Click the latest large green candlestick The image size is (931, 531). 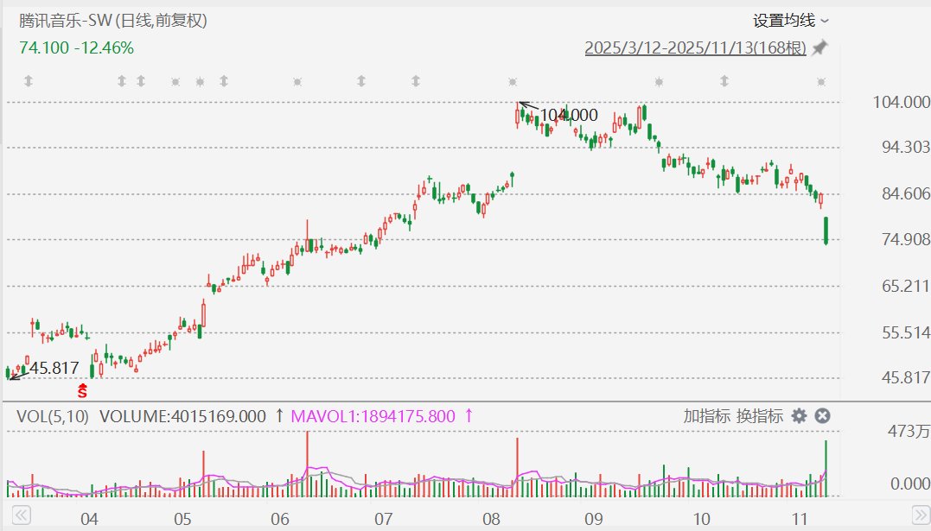(826, 231)
